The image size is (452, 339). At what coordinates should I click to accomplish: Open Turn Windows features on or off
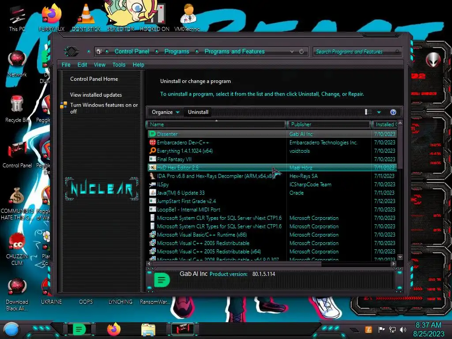[104, 109]
